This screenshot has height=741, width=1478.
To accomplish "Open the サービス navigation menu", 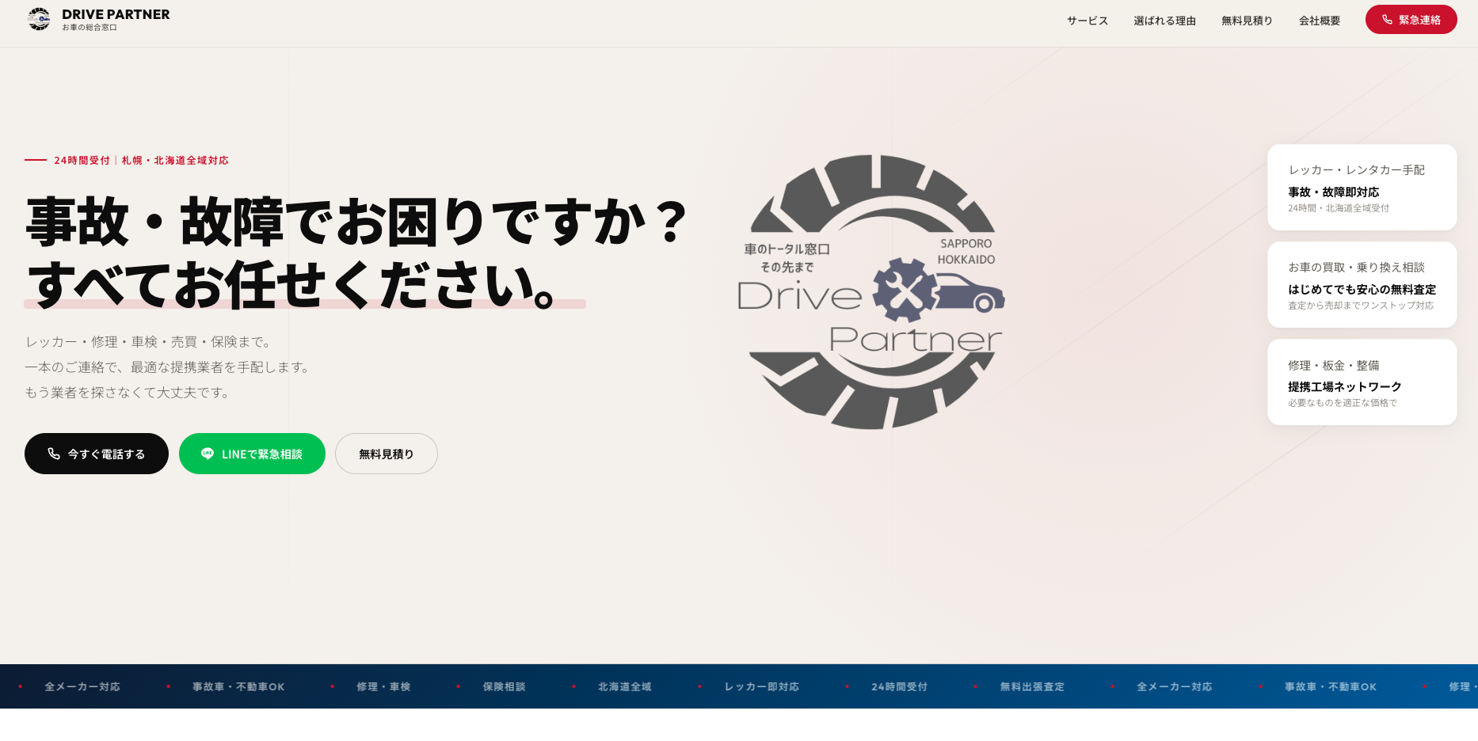I will (x=1087, y=21).
